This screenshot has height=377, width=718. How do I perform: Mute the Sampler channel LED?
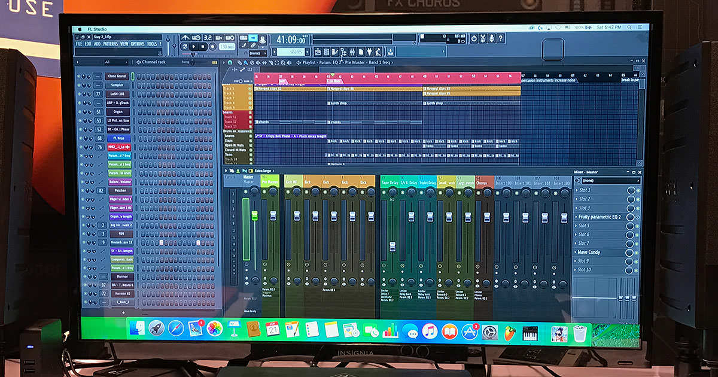pos(79,85)
